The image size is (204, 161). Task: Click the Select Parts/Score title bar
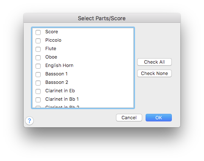pos(102,18)
